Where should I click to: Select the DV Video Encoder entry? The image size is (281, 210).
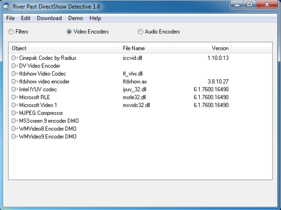point(40,66)
